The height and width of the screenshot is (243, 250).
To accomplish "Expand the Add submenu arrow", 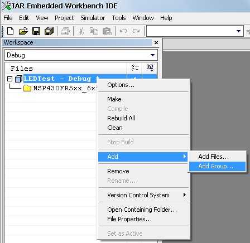I will 184,157.
